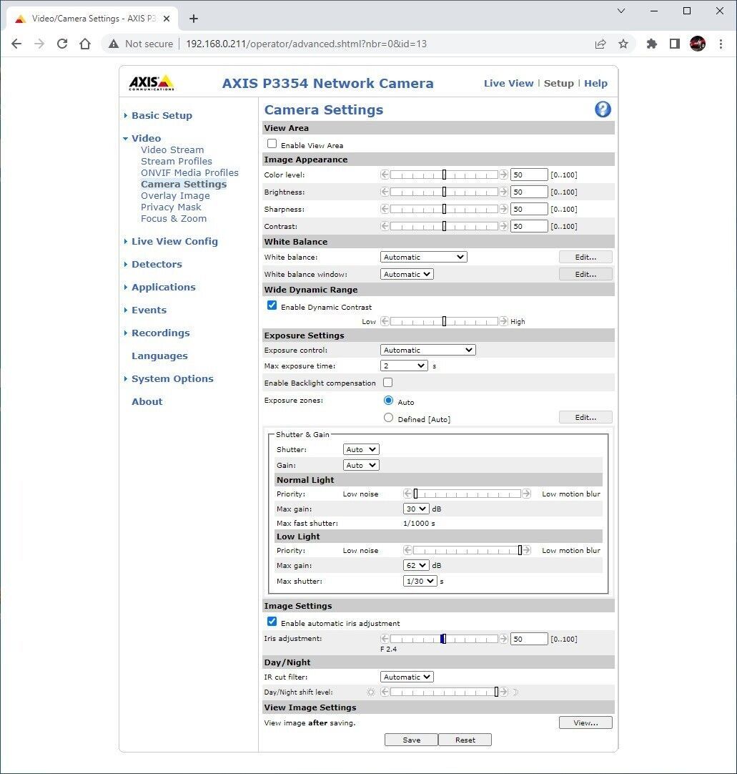The width and height of the screenshot is (737, 774).
Task: Increase Brightness with right arrow
Action: click(503, 192)
